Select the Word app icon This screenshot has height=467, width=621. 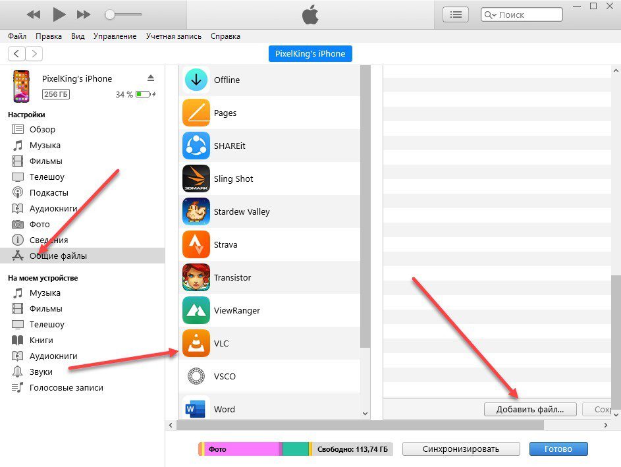point(196,408)
